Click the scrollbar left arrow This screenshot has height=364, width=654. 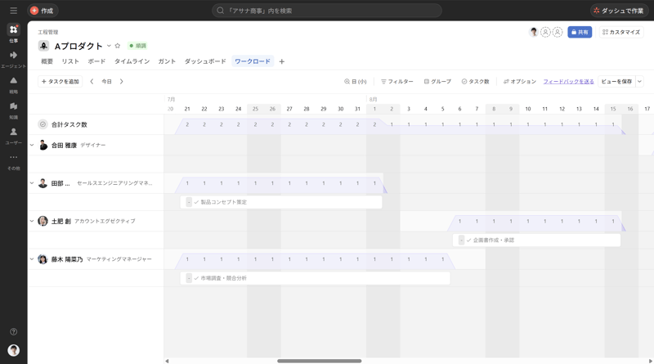167,361
